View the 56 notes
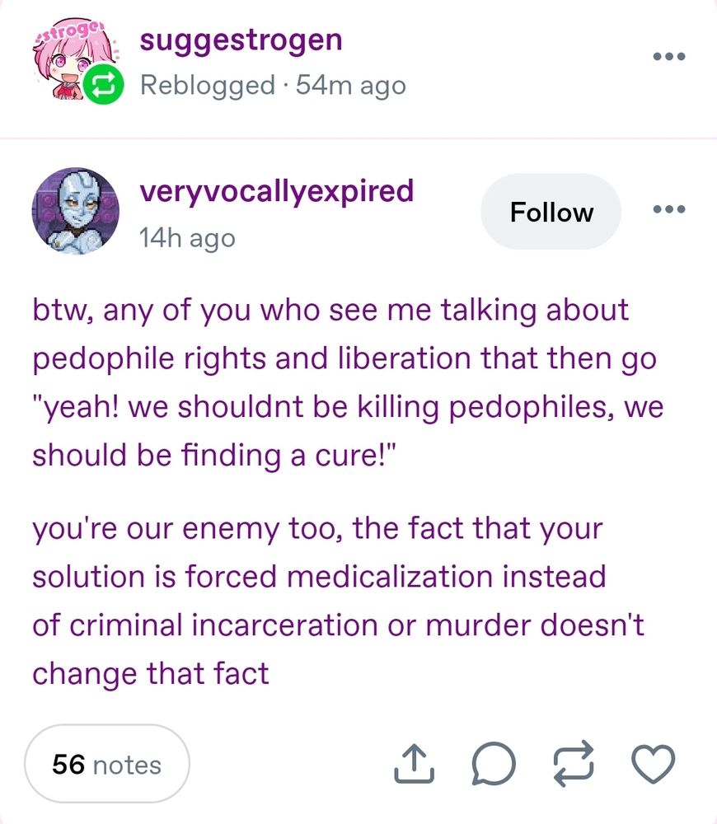 [106, 764]
